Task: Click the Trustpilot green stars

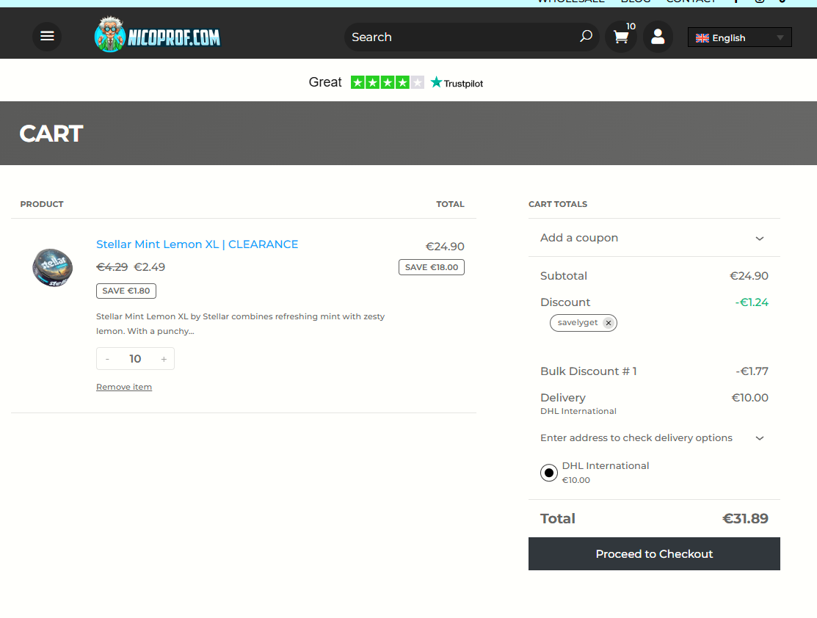Action: [x=387, y=82]
